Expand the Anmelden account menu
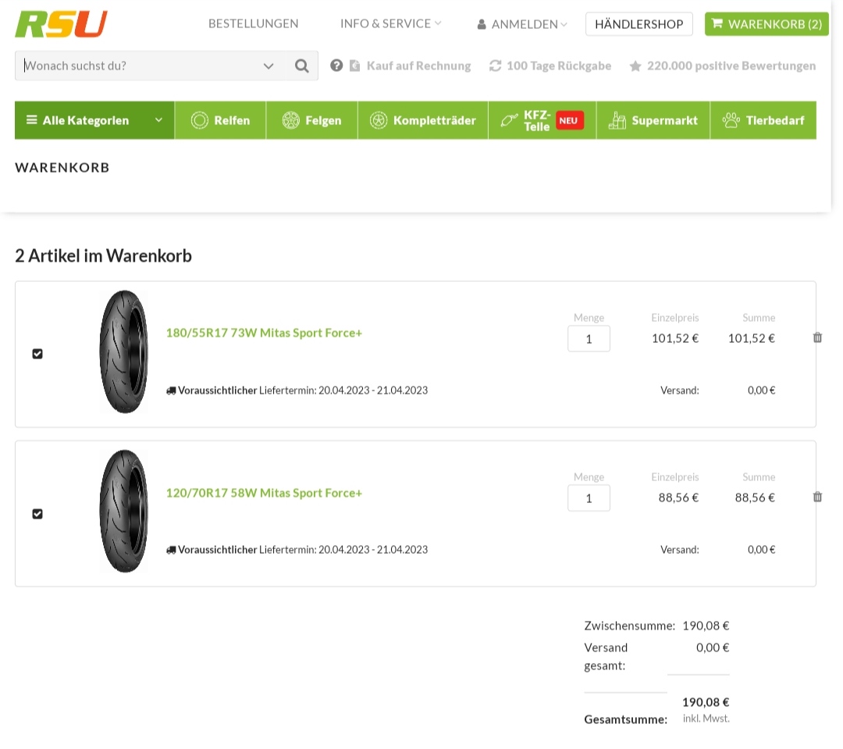This screenshot has height=749, width=843. (523, 24)
